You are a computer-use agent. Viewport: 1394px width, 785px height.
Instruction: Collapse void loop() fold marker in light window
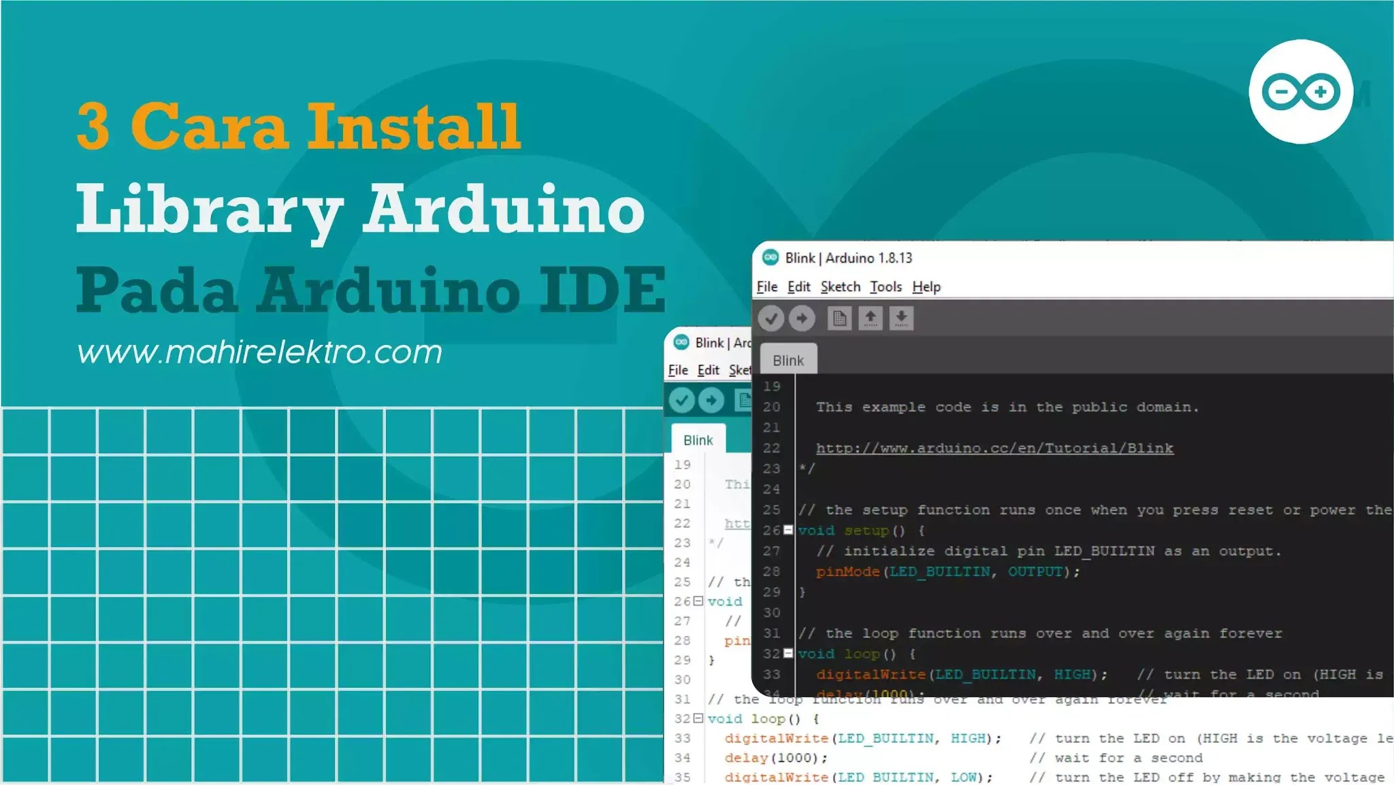[698, 718]
